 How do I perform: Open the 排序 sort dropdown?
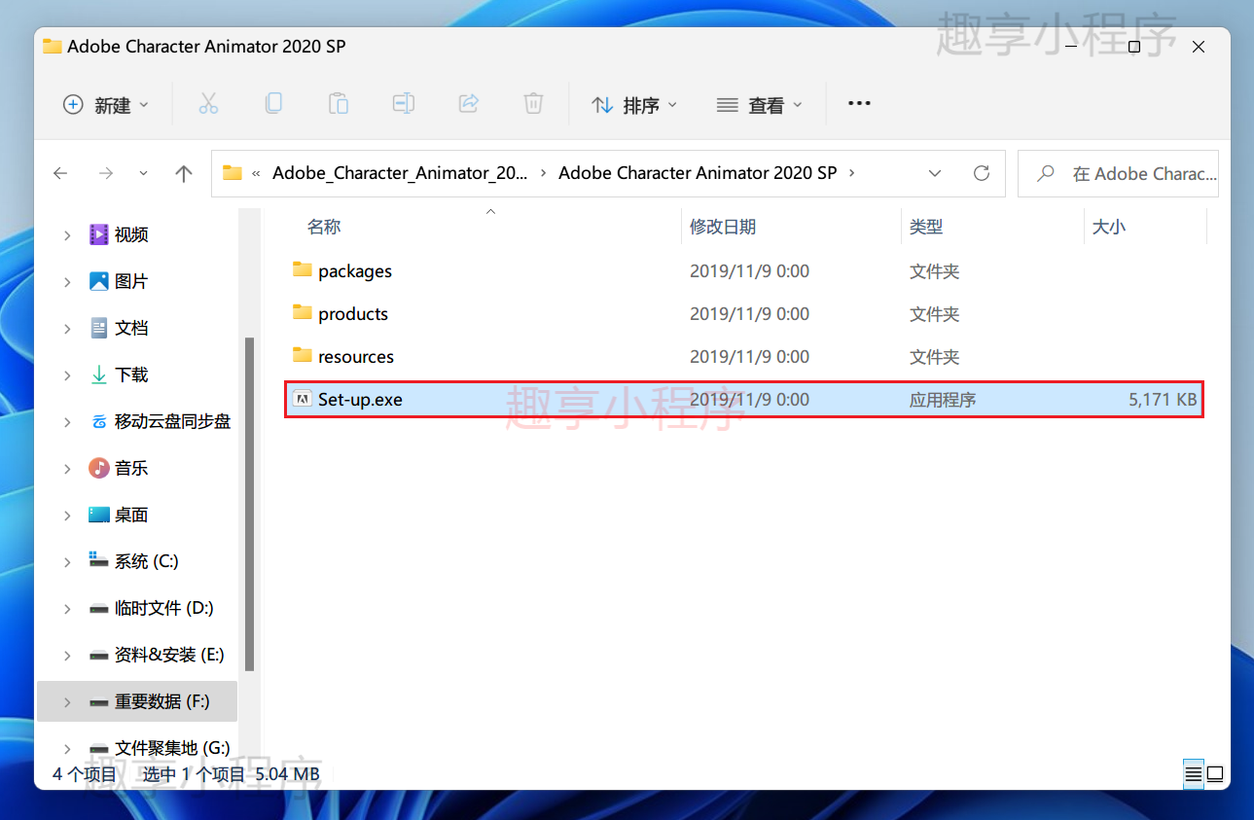tap(634, 104)
